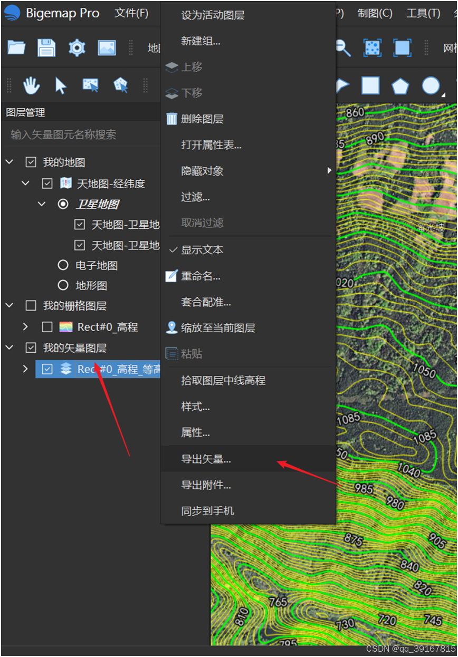Click the rainbow elevation gradient thumbnail
Viewport: 458px width, 657px height.
tap(65, 326)
